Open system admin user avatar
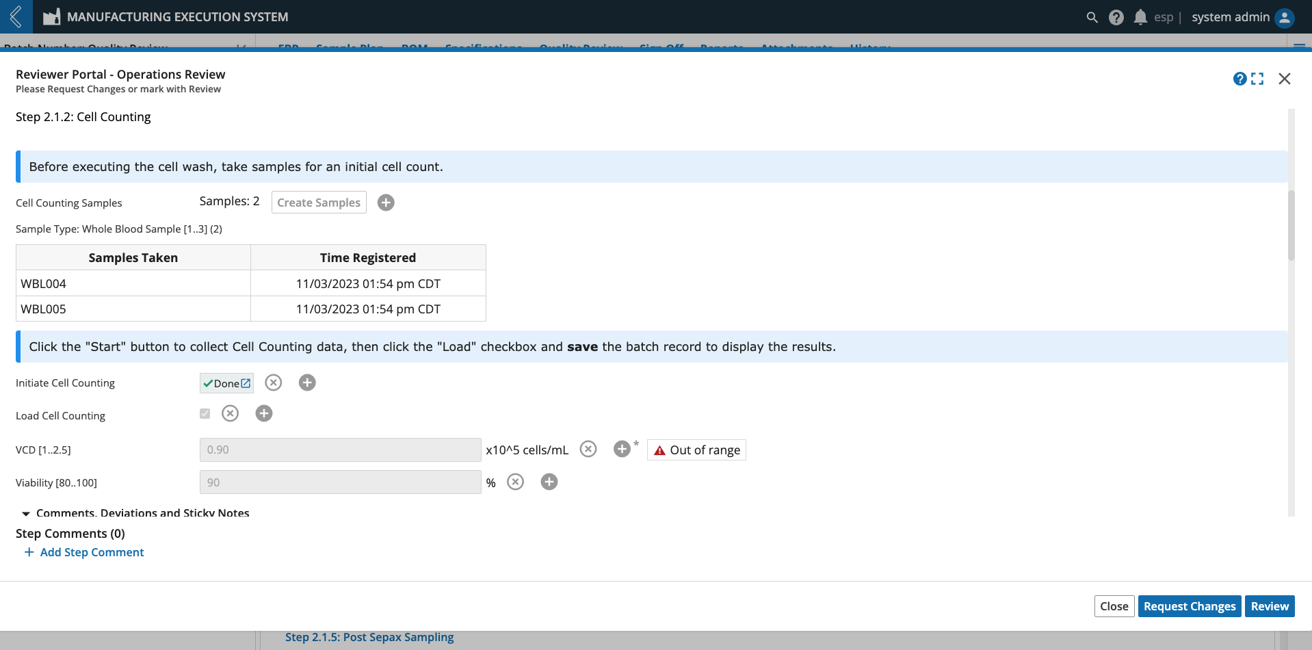 pos(1285,17)
